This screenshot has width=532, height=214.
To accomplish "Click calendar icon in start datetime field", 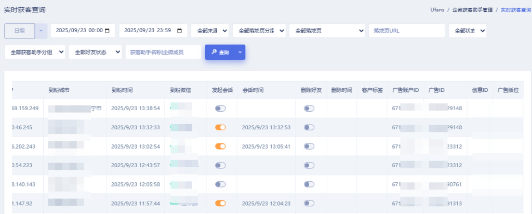I will pos(107,31).
